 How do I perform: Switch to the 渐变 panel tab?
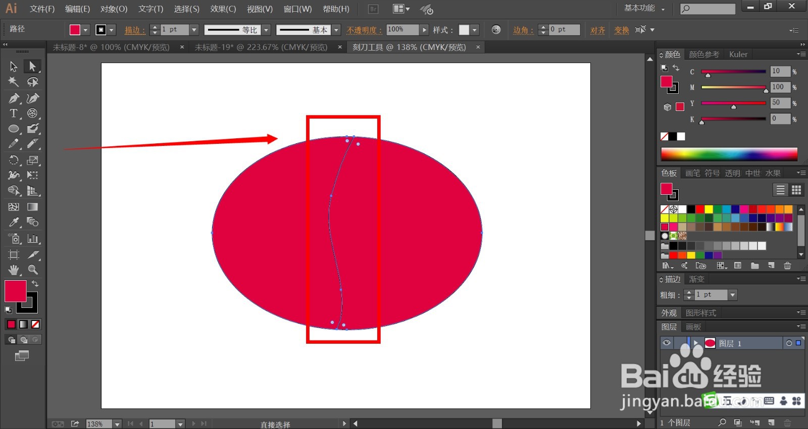[x=696, y=279]
